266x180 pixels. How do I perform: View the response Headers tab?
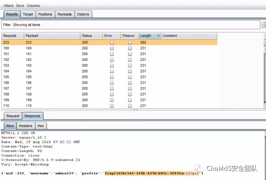point(25,126)
